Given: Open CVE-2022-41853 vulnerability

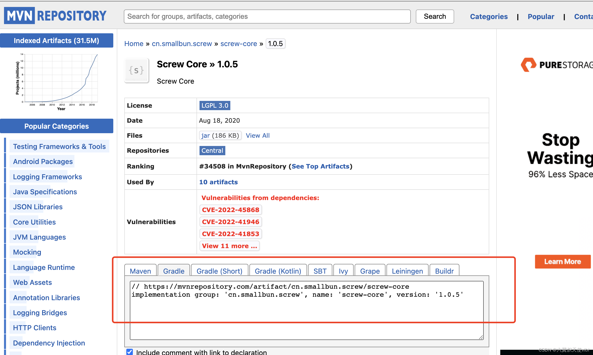Looking at the screenshot, I should (231, 234).
